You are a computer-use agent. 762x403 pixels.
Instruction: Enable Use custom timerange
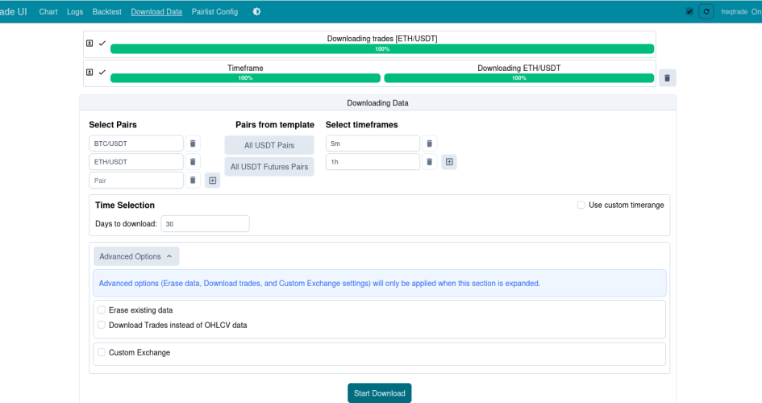[x=581, y=205]
